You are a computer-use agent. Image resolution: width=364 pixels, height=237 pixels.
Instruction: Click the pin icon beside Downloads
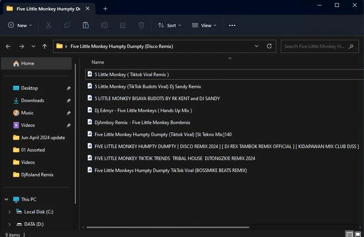click(68, 101)
